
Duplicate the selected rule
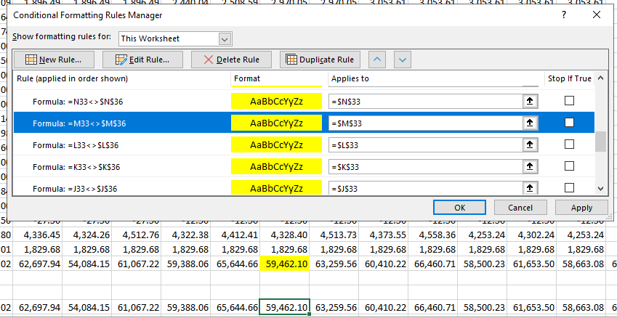click(x=320, y=60)
